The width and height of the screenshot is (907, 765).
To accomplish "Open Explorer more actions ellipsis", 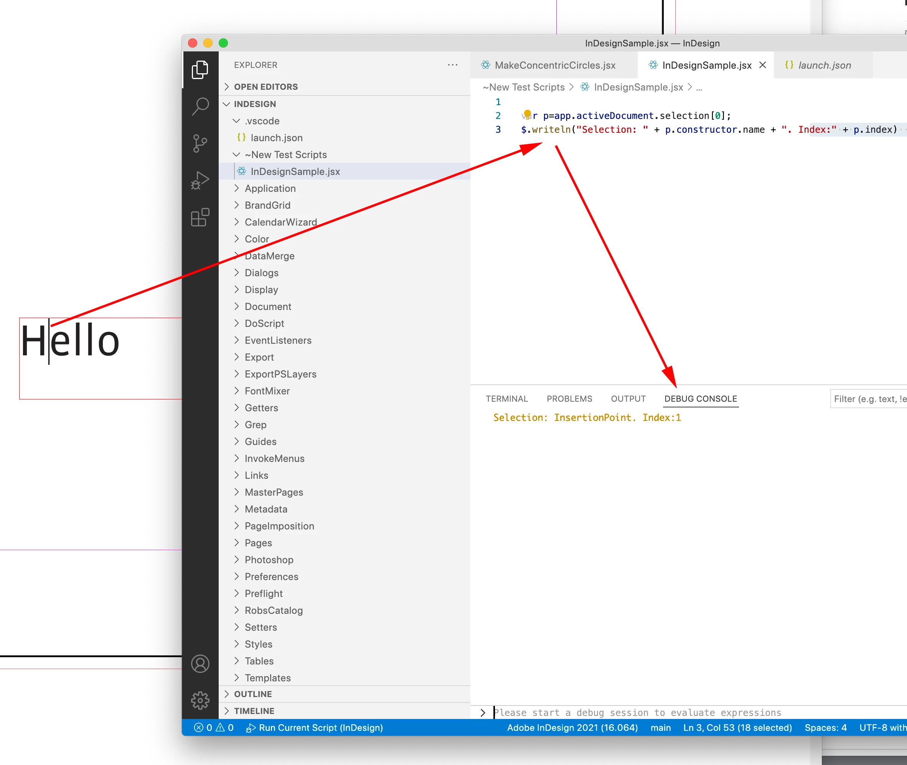I will (x=452, y=65).
